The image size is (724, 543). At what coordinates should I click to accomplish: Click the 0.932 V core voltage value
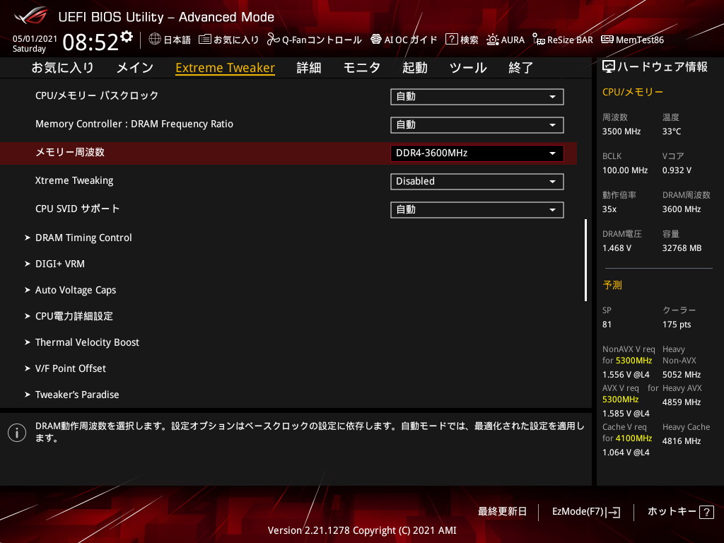(677, 170)
